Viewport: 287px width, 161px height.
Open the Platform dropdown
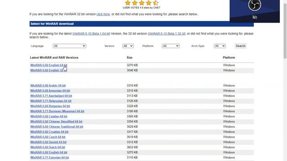click(170, 46)
